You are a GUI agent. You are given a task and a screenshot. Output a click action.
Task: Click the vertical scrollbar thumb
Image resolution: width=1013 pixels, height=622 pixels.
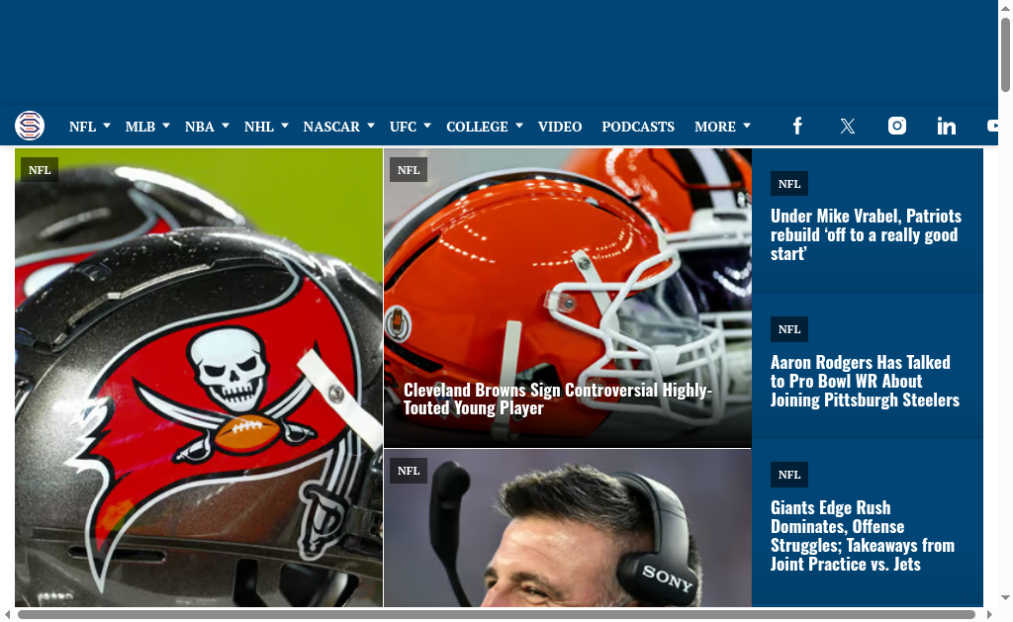pos(1005,54)
